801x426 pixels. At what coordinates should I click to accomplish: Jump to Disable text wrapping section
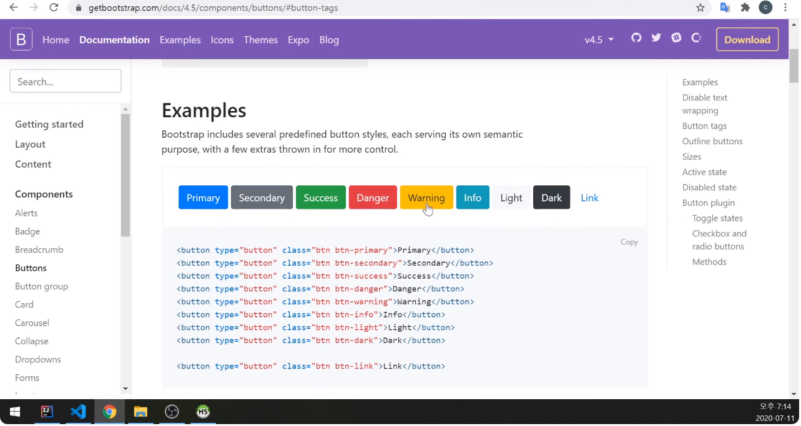[705, 104]
